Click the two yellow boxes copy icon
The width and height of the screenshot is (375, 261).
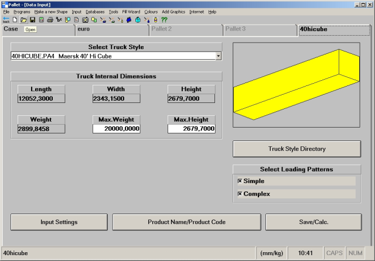click(94, 20)
